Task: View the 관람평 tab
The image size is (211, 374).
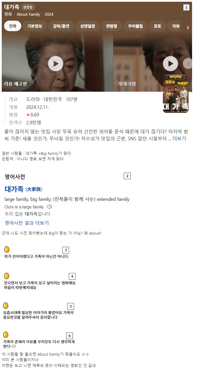Action: pyautogui.click(x=111, y=26)
